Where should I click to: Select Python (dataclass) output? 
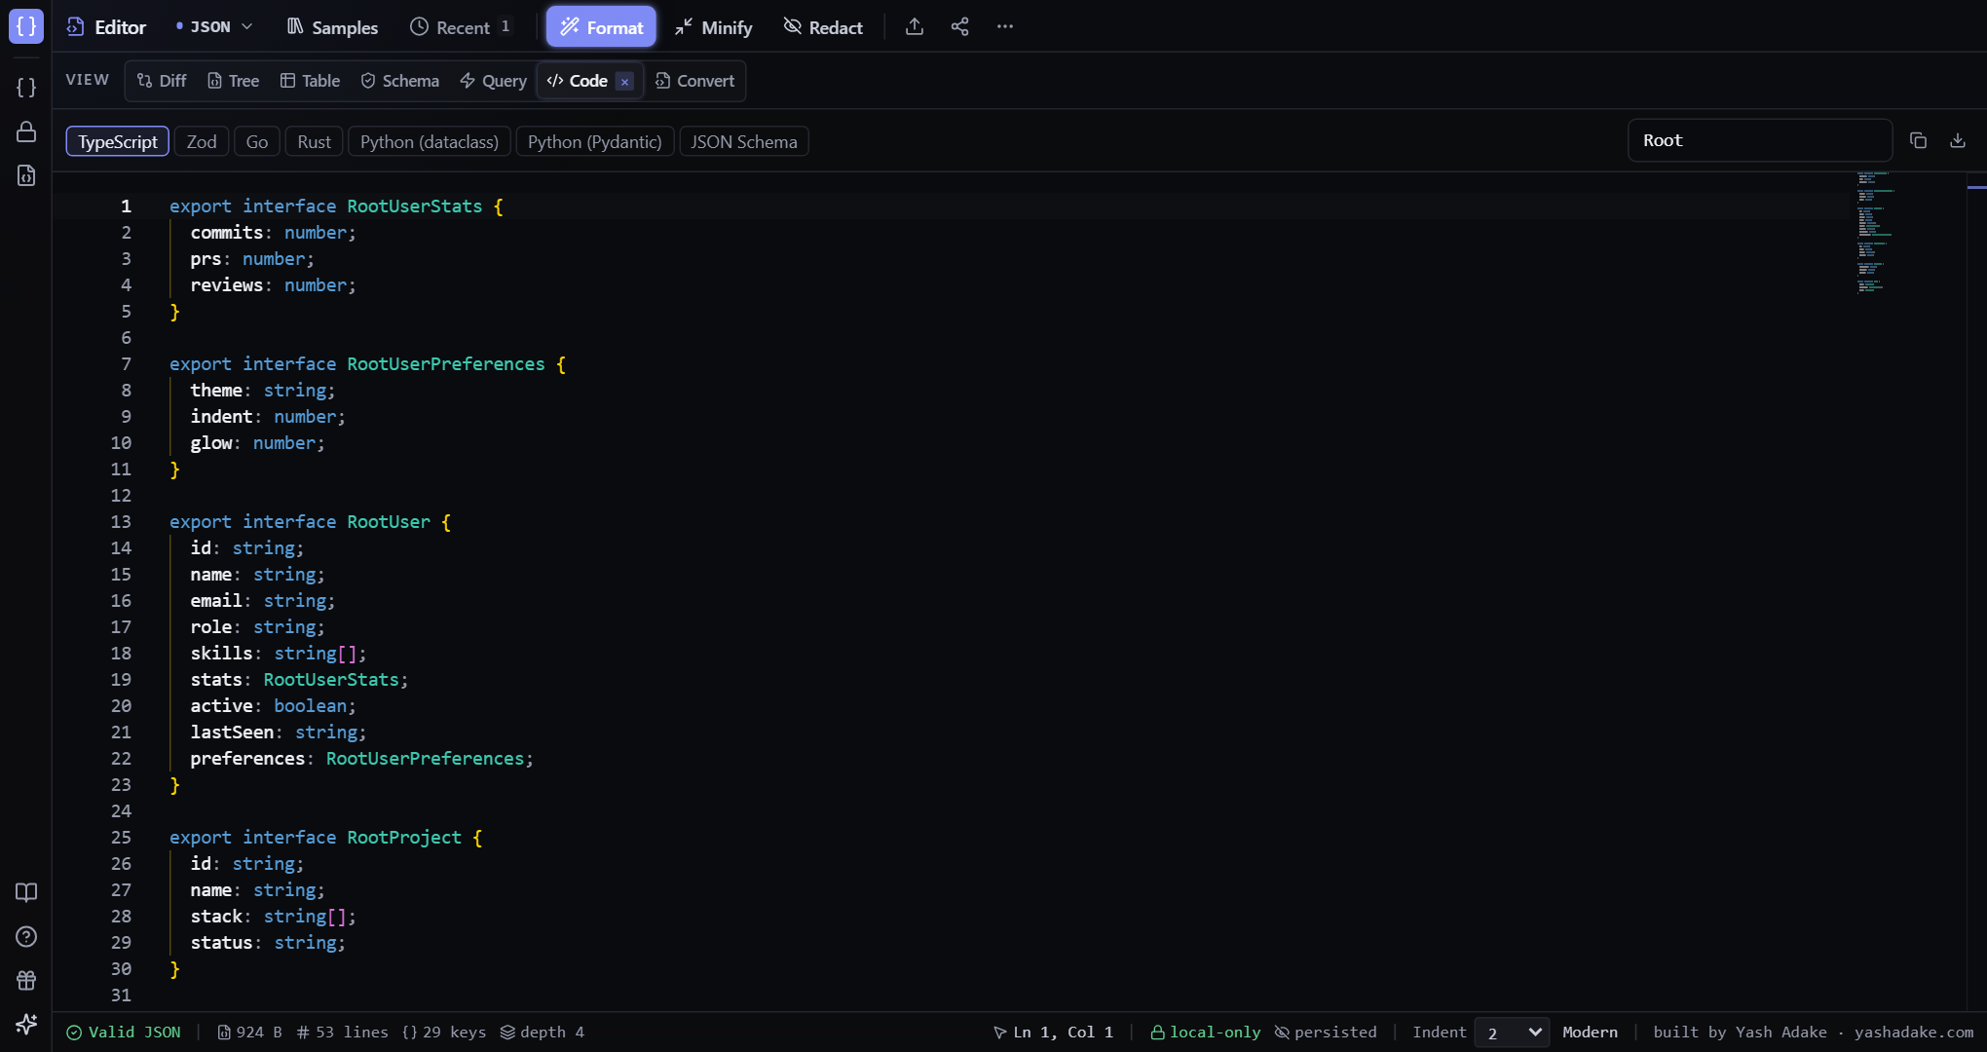(430, 141)
